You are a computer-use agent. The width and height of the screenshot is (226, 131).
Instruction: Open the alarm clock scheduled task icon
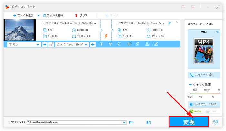(x=216, y=122)
